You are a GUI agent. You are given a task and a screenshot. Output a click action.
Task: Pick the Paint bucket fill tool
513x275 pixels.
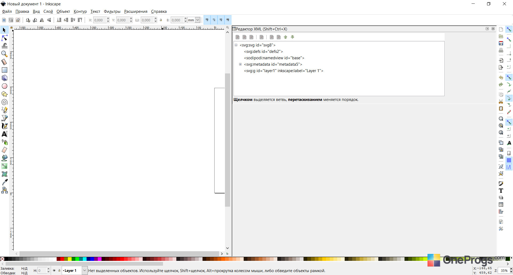(x=5, y=158)
